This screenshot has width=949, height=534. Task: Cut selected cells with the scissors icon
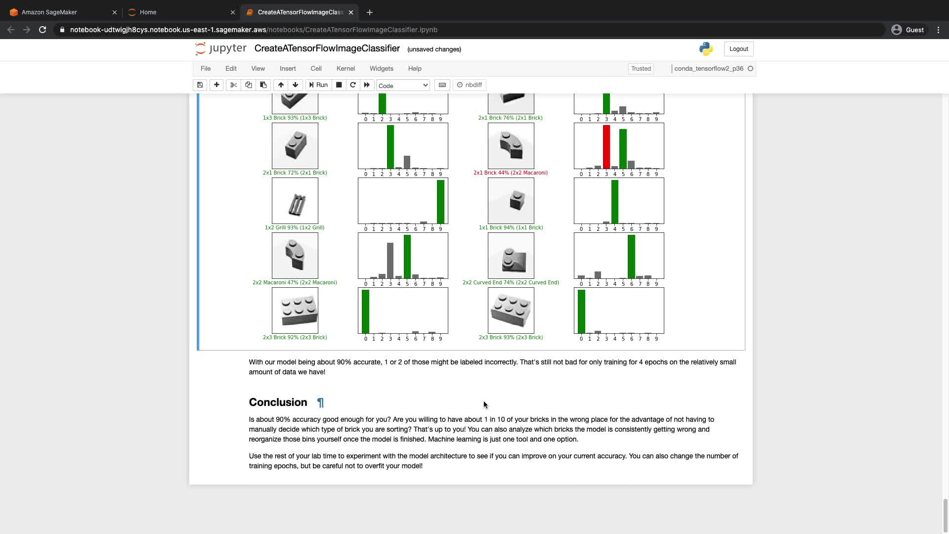pyautogui.click(x=234, y=85)
